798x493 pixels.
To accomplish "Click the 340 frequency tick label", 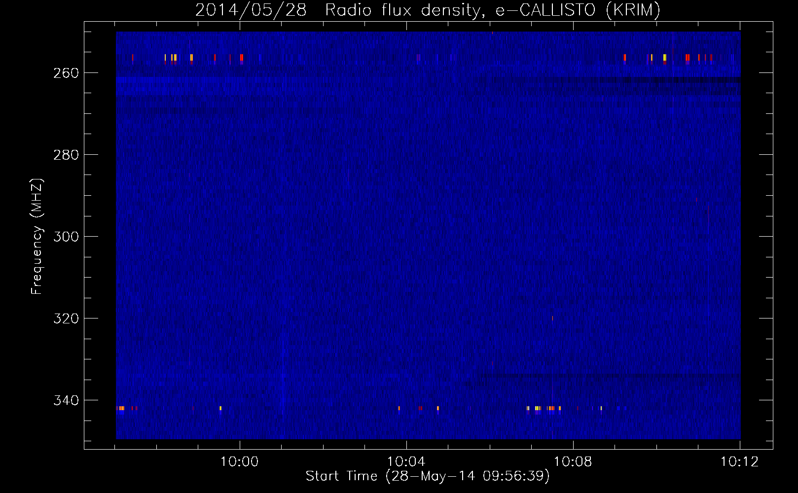I will [66, 400].
